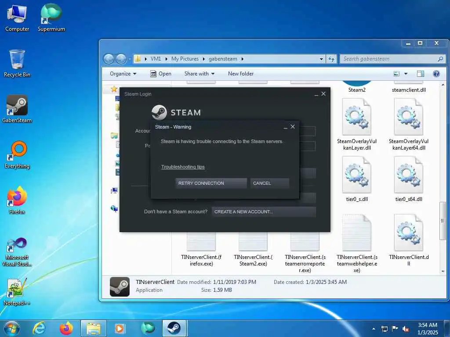Select the Firefox desktop shortcut

[x=17, y=200]
